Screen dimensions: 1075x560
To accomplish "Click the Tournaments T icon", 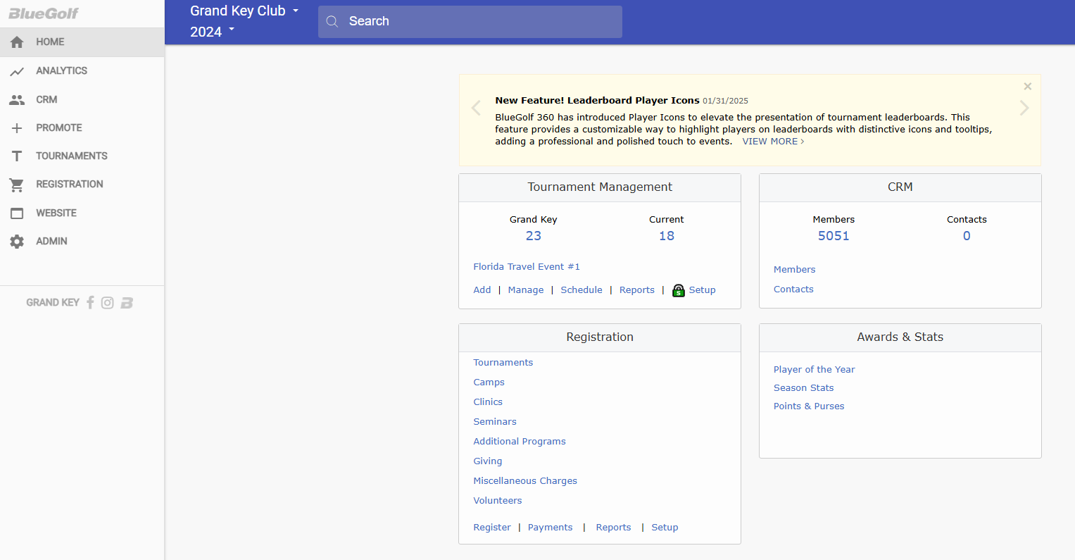I will (17, 156).
